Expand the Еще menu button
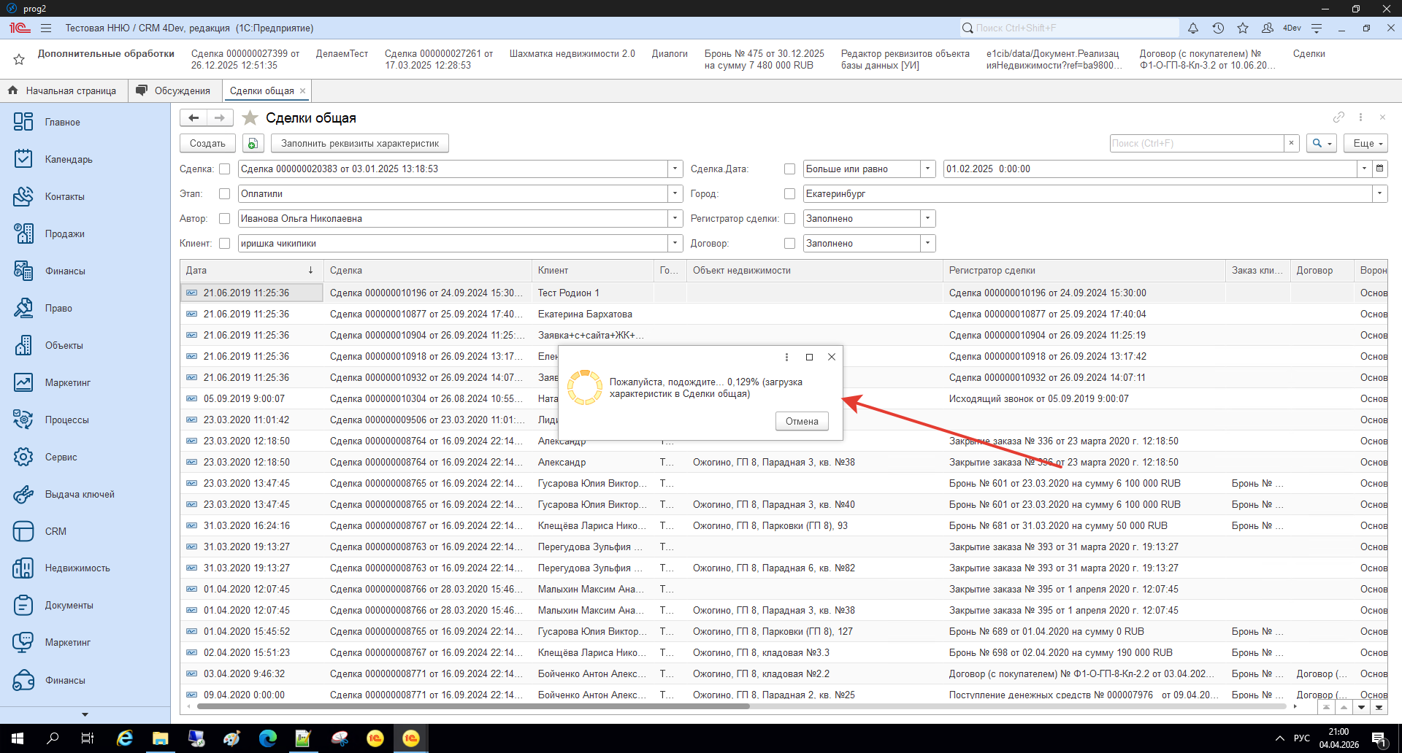The width and height of the screenshot is (1402, 753). [x=1365, y=144]
